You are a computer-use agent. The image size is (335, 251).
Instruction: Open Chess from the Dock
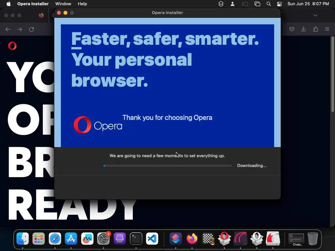tap(208, 238)
